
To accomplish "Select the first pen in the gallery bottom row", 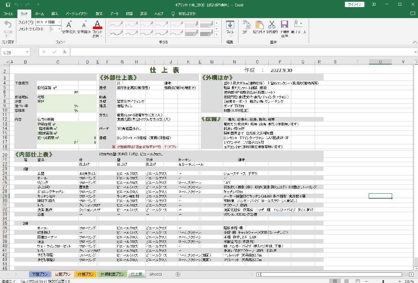I will coord(116,33).
